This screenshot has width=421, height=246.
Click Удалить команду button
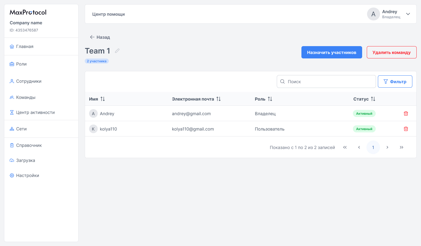pos(391,52)
